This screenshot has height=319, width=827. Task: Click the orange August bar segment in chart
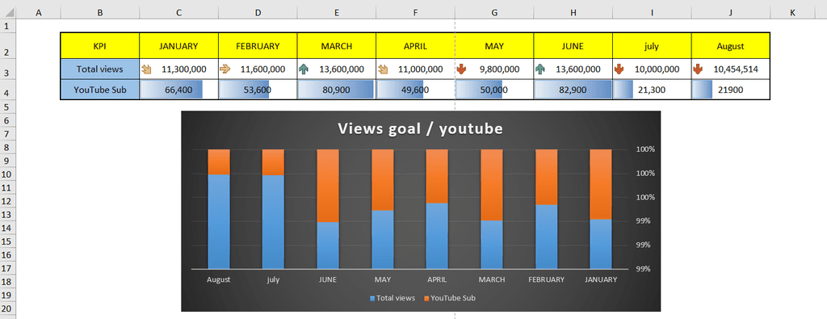219,162
